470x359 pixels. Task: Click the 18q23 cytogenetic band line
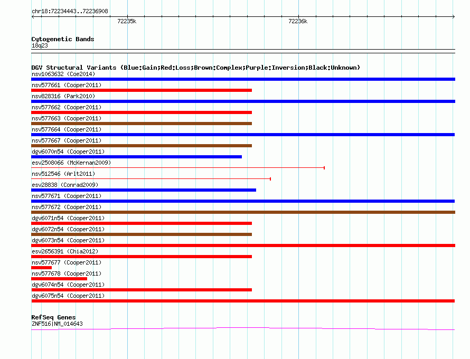click(x=243, y=51)
